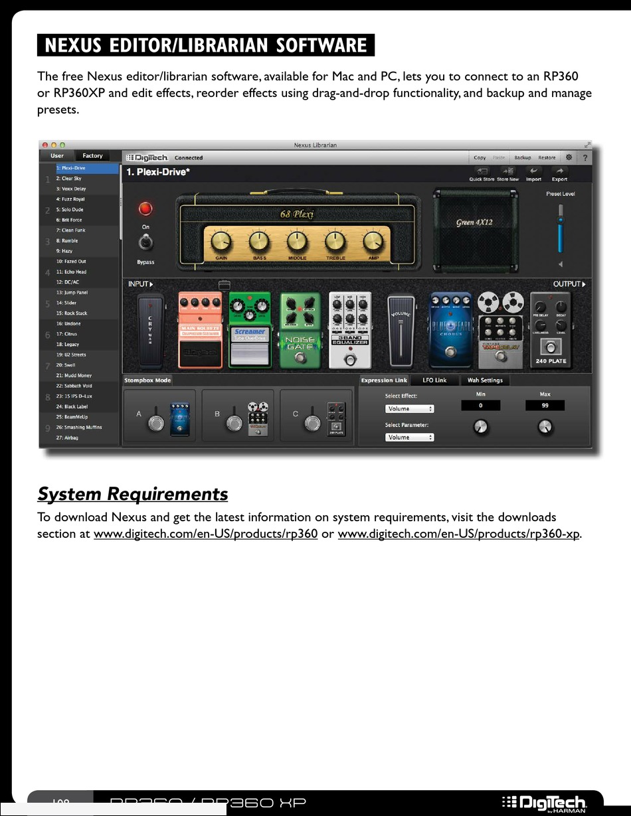Open the Expression Link tab
The width and height of the screenshot is (631, 816).
tap(384, 380)
